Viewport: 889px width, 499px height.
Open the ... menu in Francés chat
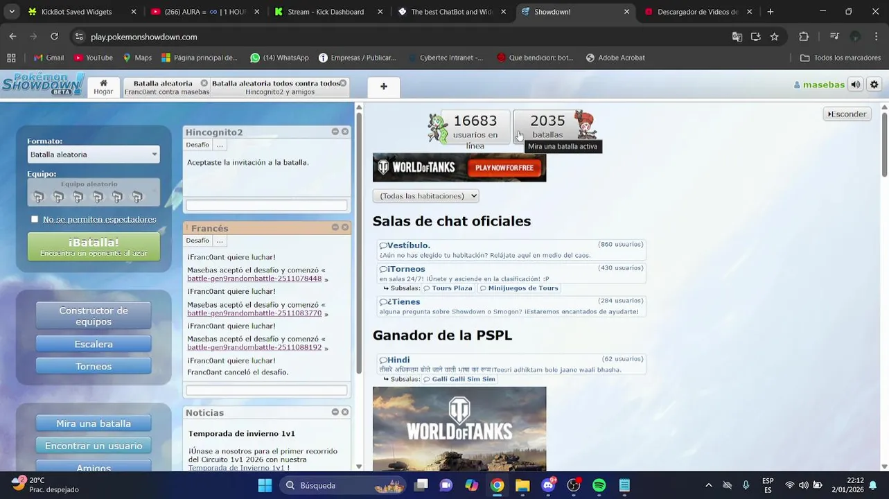220,240
